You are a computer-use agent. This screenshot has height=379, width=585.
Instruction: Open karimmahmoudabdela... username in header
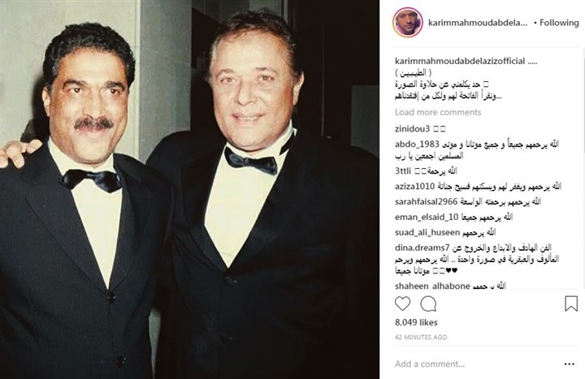click(x=478, y=23)
